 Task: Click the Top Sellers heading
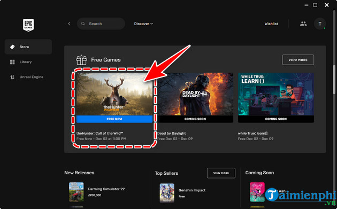(x=166, y=173)
